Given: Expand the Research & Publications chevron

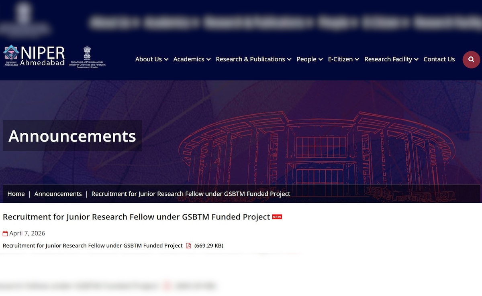Looking at the screenshot, I should tap(289, 59).
